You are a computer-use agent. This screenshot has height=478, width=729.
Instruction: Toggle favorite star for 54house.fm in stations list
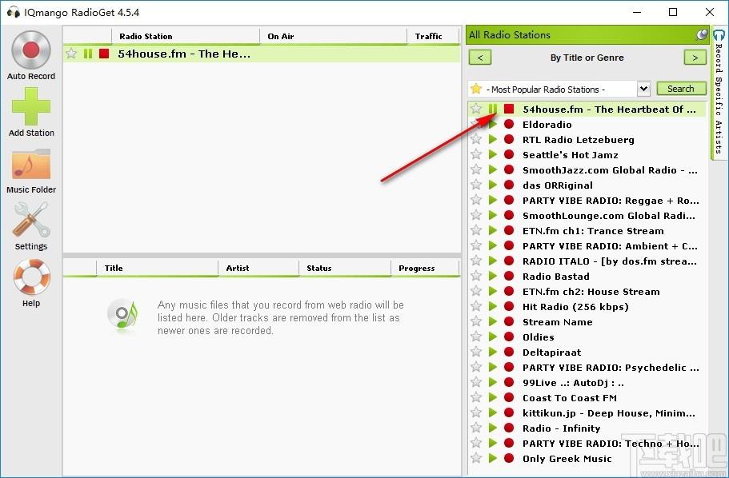coord(476,109)
